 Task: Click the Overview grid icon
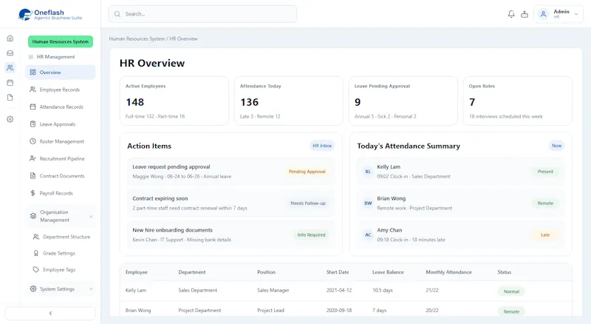(x=33, y=72)
